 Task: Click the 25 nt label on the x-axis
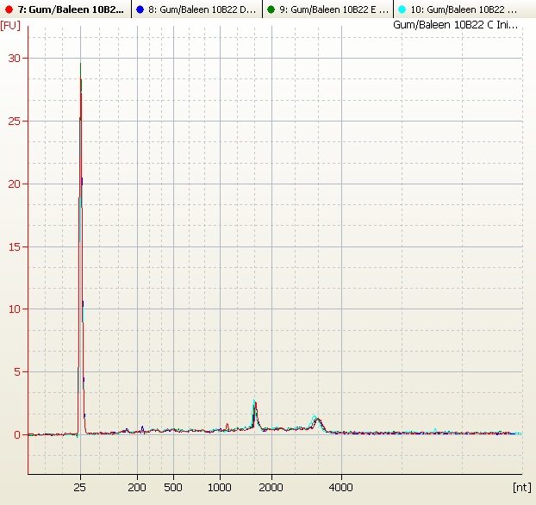click(x=79, y=487)
